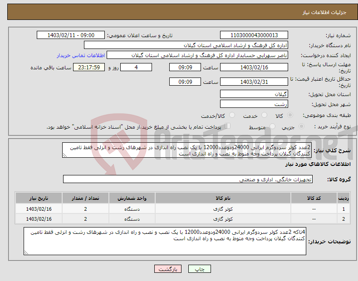Screen dimensions: 358x281
Task: Click the quantity 2 in row 2
Action: [x=85, y=219]
